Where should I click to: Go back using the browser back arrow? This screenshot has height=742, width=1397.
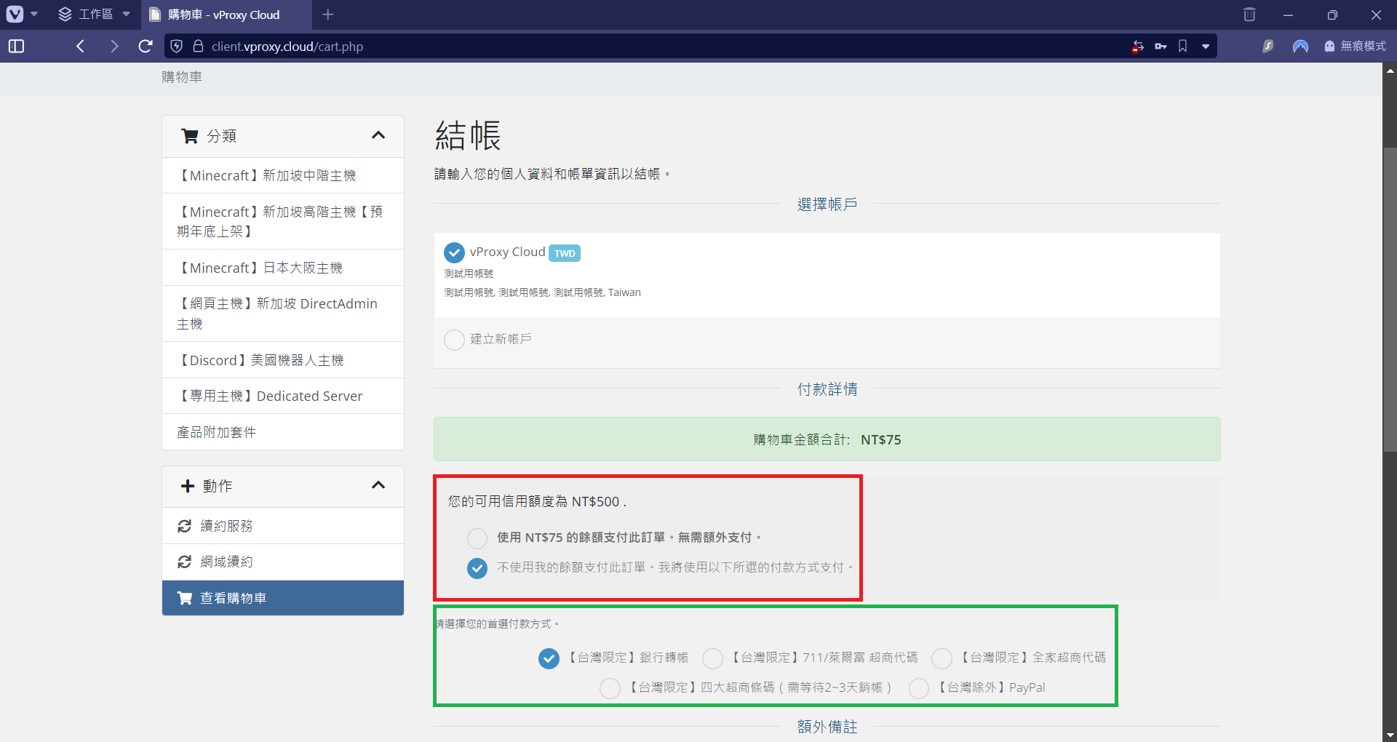(81, 47)
